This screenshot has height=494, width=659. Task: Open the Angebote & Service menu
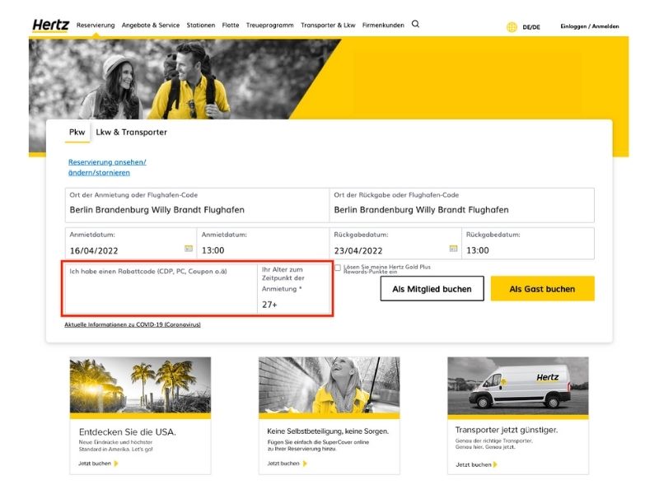[151, 26]
